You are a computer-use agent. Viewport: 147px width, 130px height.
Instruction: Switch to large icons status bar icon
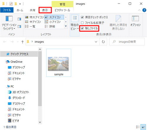pos(143,127)
